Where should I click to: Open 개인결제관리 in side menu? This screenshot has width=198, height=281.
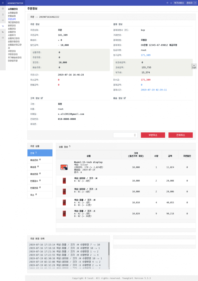(14, 22)
